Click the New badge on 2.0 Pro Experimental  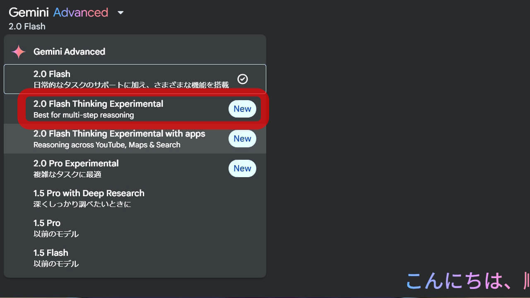pyautogui.click(x=242, y=168)
